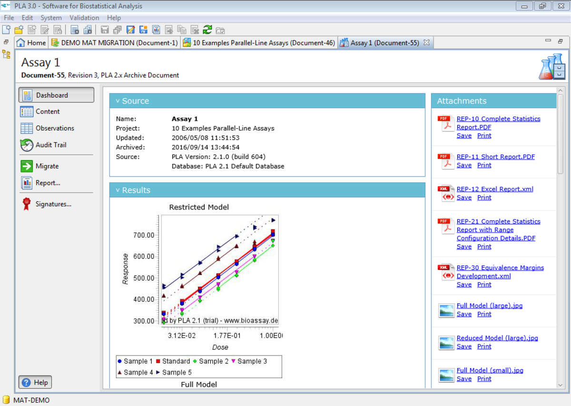Click the image icon for Full Model (large).jpg
571x406 pixels.
click(x=446, y=310)
